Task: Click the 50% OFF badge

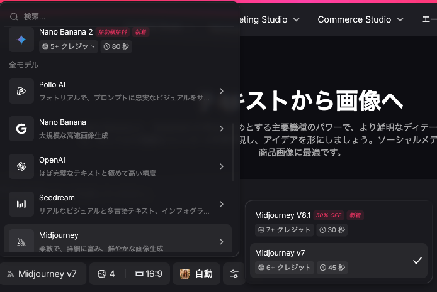Action: 329,215
